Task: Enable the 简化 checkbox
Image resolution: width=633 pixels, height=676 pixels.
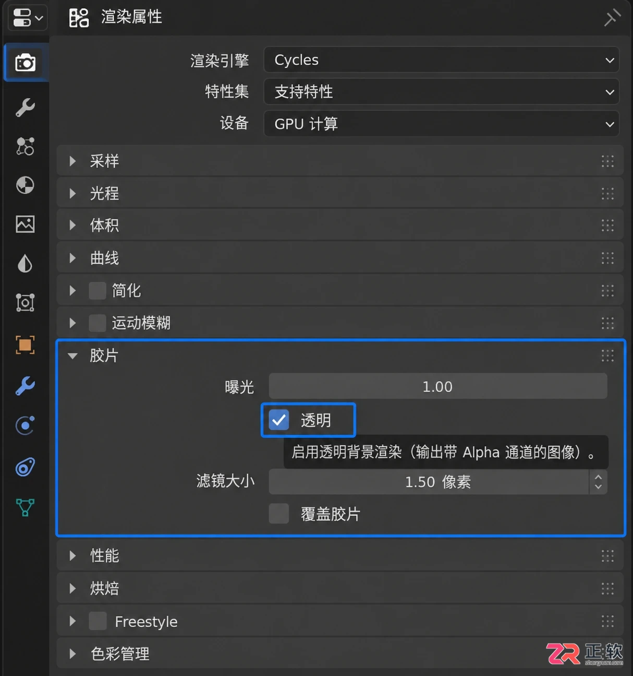Action: tap(98, 290)
